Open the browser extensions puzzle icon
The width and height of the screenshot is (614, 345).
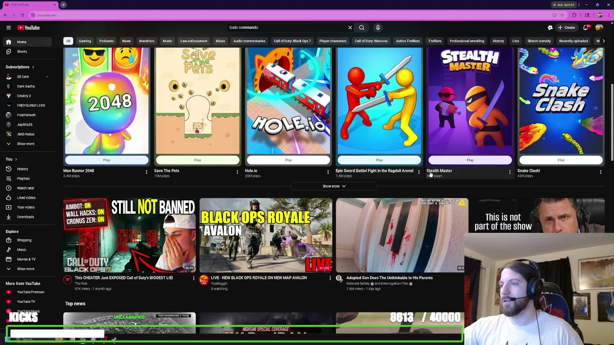click(574, 15)
